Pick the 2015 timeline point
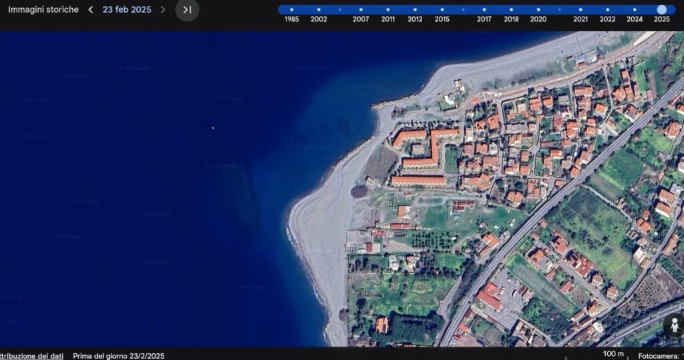This screenshot has width=684, height=360. pyautogui.click(x=442, y=10)
